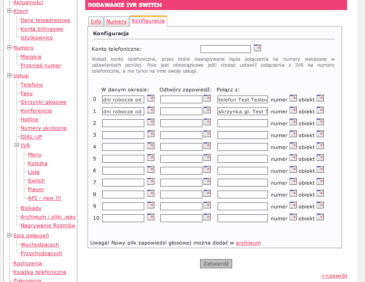This screenshot has width=365, height=282.
Task: Click row 0 period field 'dni robocze od'
Action: tap(123, 100)
